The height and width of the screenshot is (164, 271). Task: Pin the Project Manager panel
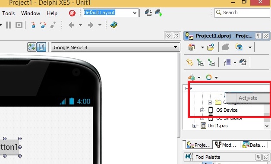258,36
